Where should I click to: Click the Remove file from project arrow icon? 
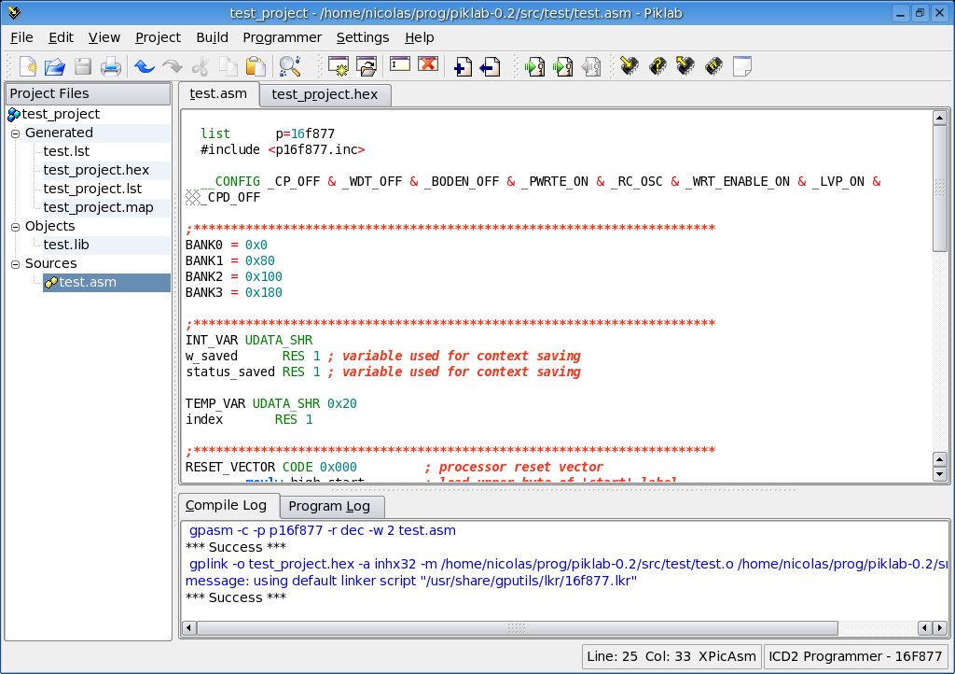point(491,66)
